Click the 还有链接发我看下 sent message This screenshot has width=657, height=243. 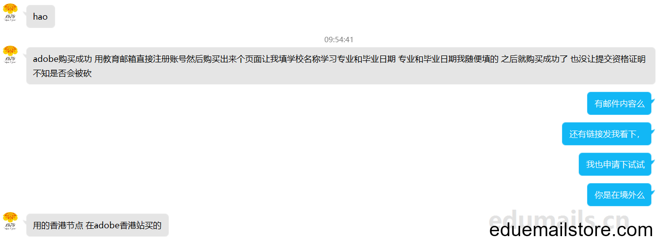[x=606, y=134]
